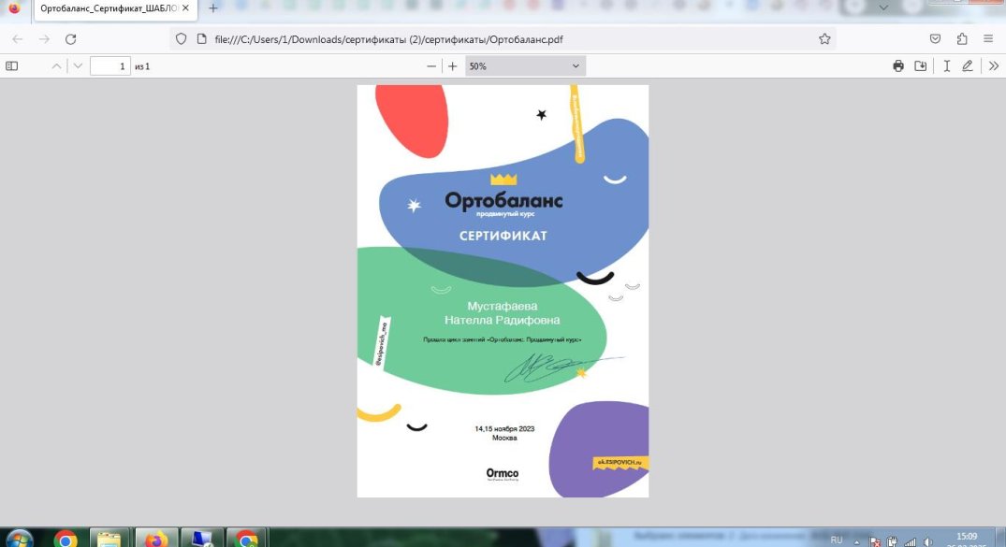Click the tracking protection shield icon
The height and width of the screenshot is (547, 1006).
(181, 39)
